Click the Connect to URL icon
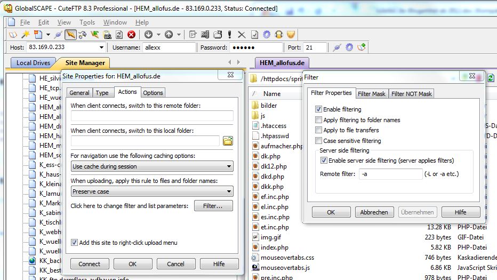Screen dimensions: 497x280 (x=107, y=35)
